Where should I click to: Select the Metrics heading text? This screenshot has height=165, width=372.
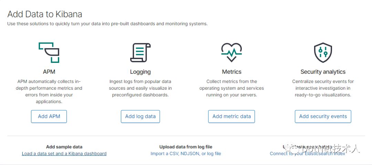pyautogui.click(x=231, y=72)
